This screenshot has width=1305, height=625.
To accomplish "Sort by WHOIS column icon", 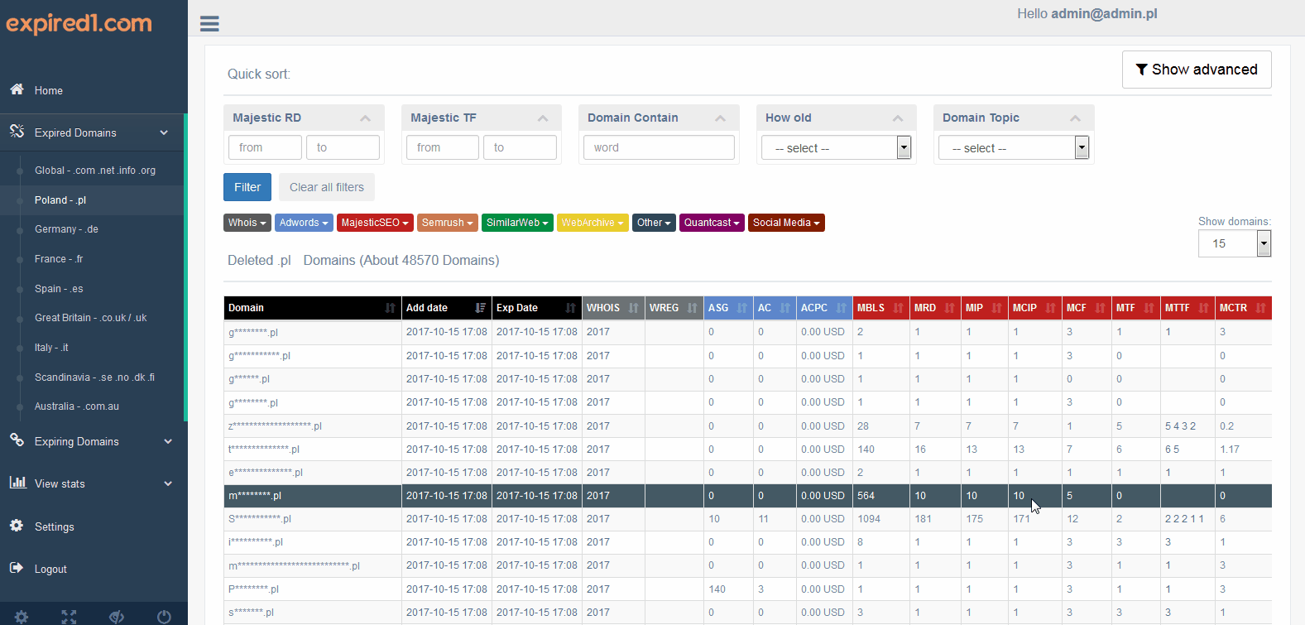I will (634, 308).
